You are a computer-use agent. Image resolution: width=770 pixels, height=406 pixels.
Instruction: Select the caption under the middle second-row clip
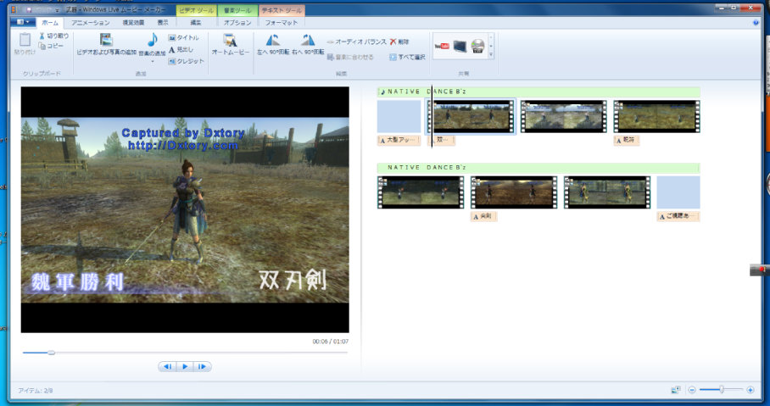483,216
